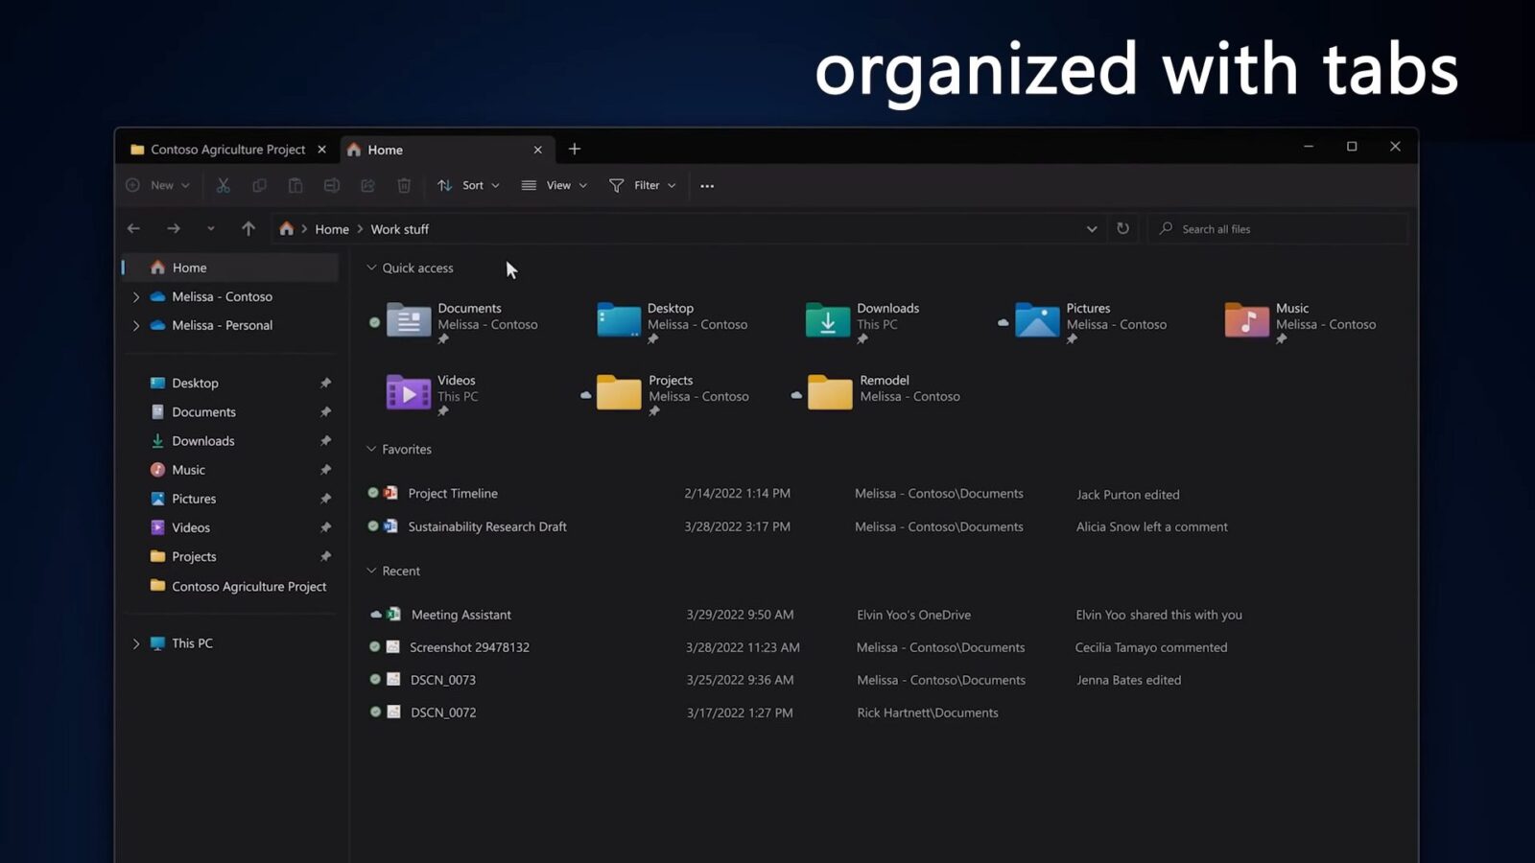Viewport: 1535px width, 863px height.
Task: Select the Cut tool in the toolbar
Action: click(224, 185)
